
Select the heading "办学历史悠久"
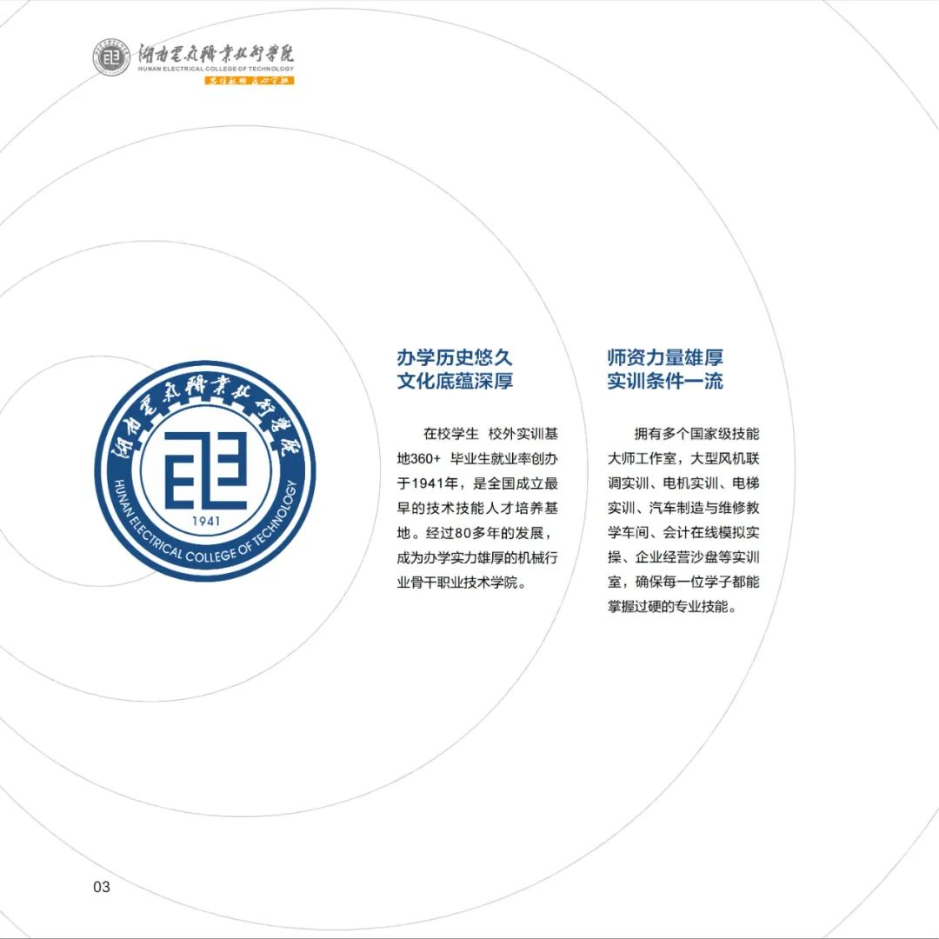pyautogui.click(x=455, y=357)
